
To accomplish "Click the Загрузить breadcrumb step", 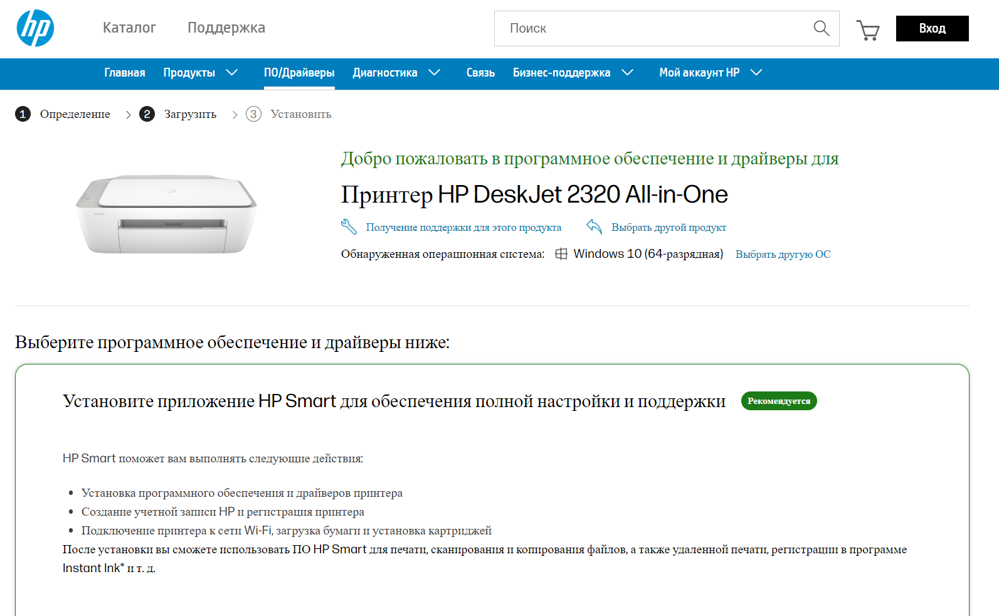I will 190,114.
